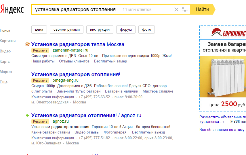Open 8 лет опыта sitelink

pyautogui.click(x=42, y=91)
